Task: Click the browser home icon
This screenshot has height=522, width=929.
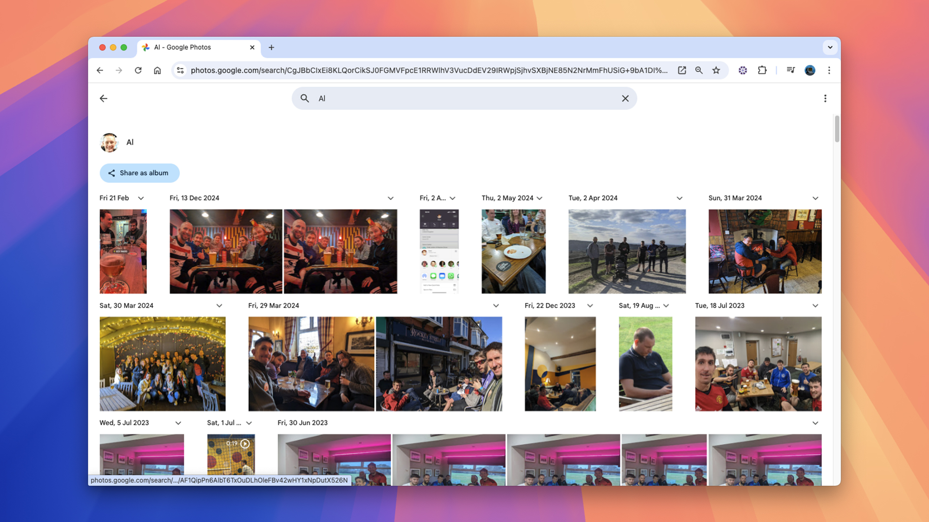Action: 157,71
